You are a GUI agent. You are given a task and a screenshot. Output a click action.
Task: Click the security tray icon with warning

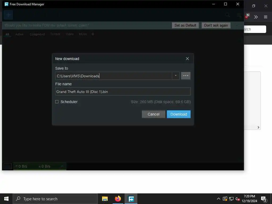click(x=225, y=199)
